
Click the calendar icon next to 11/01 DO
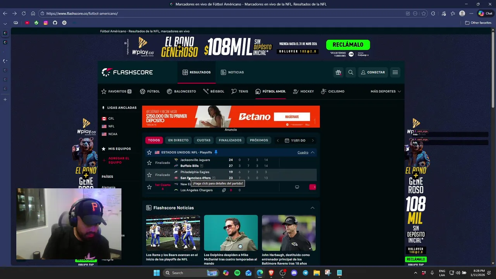[x=287, y=140]
